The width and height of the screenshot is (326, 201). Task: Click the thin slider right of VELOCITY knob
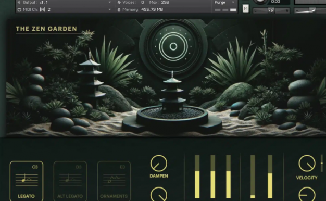pos(322,163)
